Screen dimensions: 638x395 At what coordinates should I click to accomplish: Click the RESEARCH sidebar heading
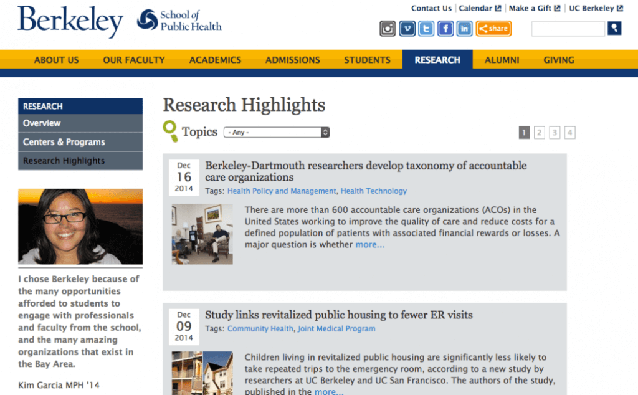point(80,106)
